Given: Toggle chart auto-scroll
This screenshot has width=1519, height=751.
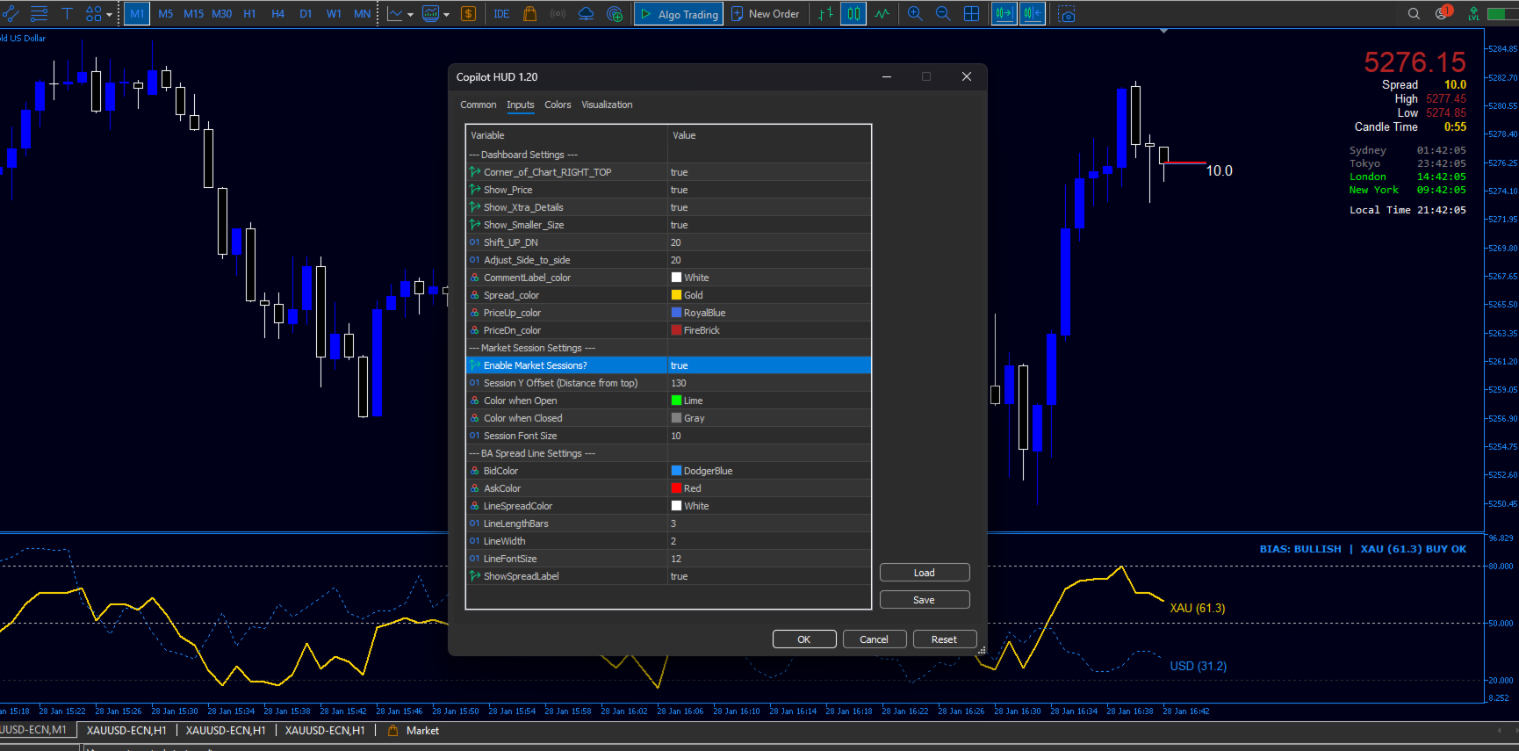Looking at the screenshot, I should [x=1004, y=14].
